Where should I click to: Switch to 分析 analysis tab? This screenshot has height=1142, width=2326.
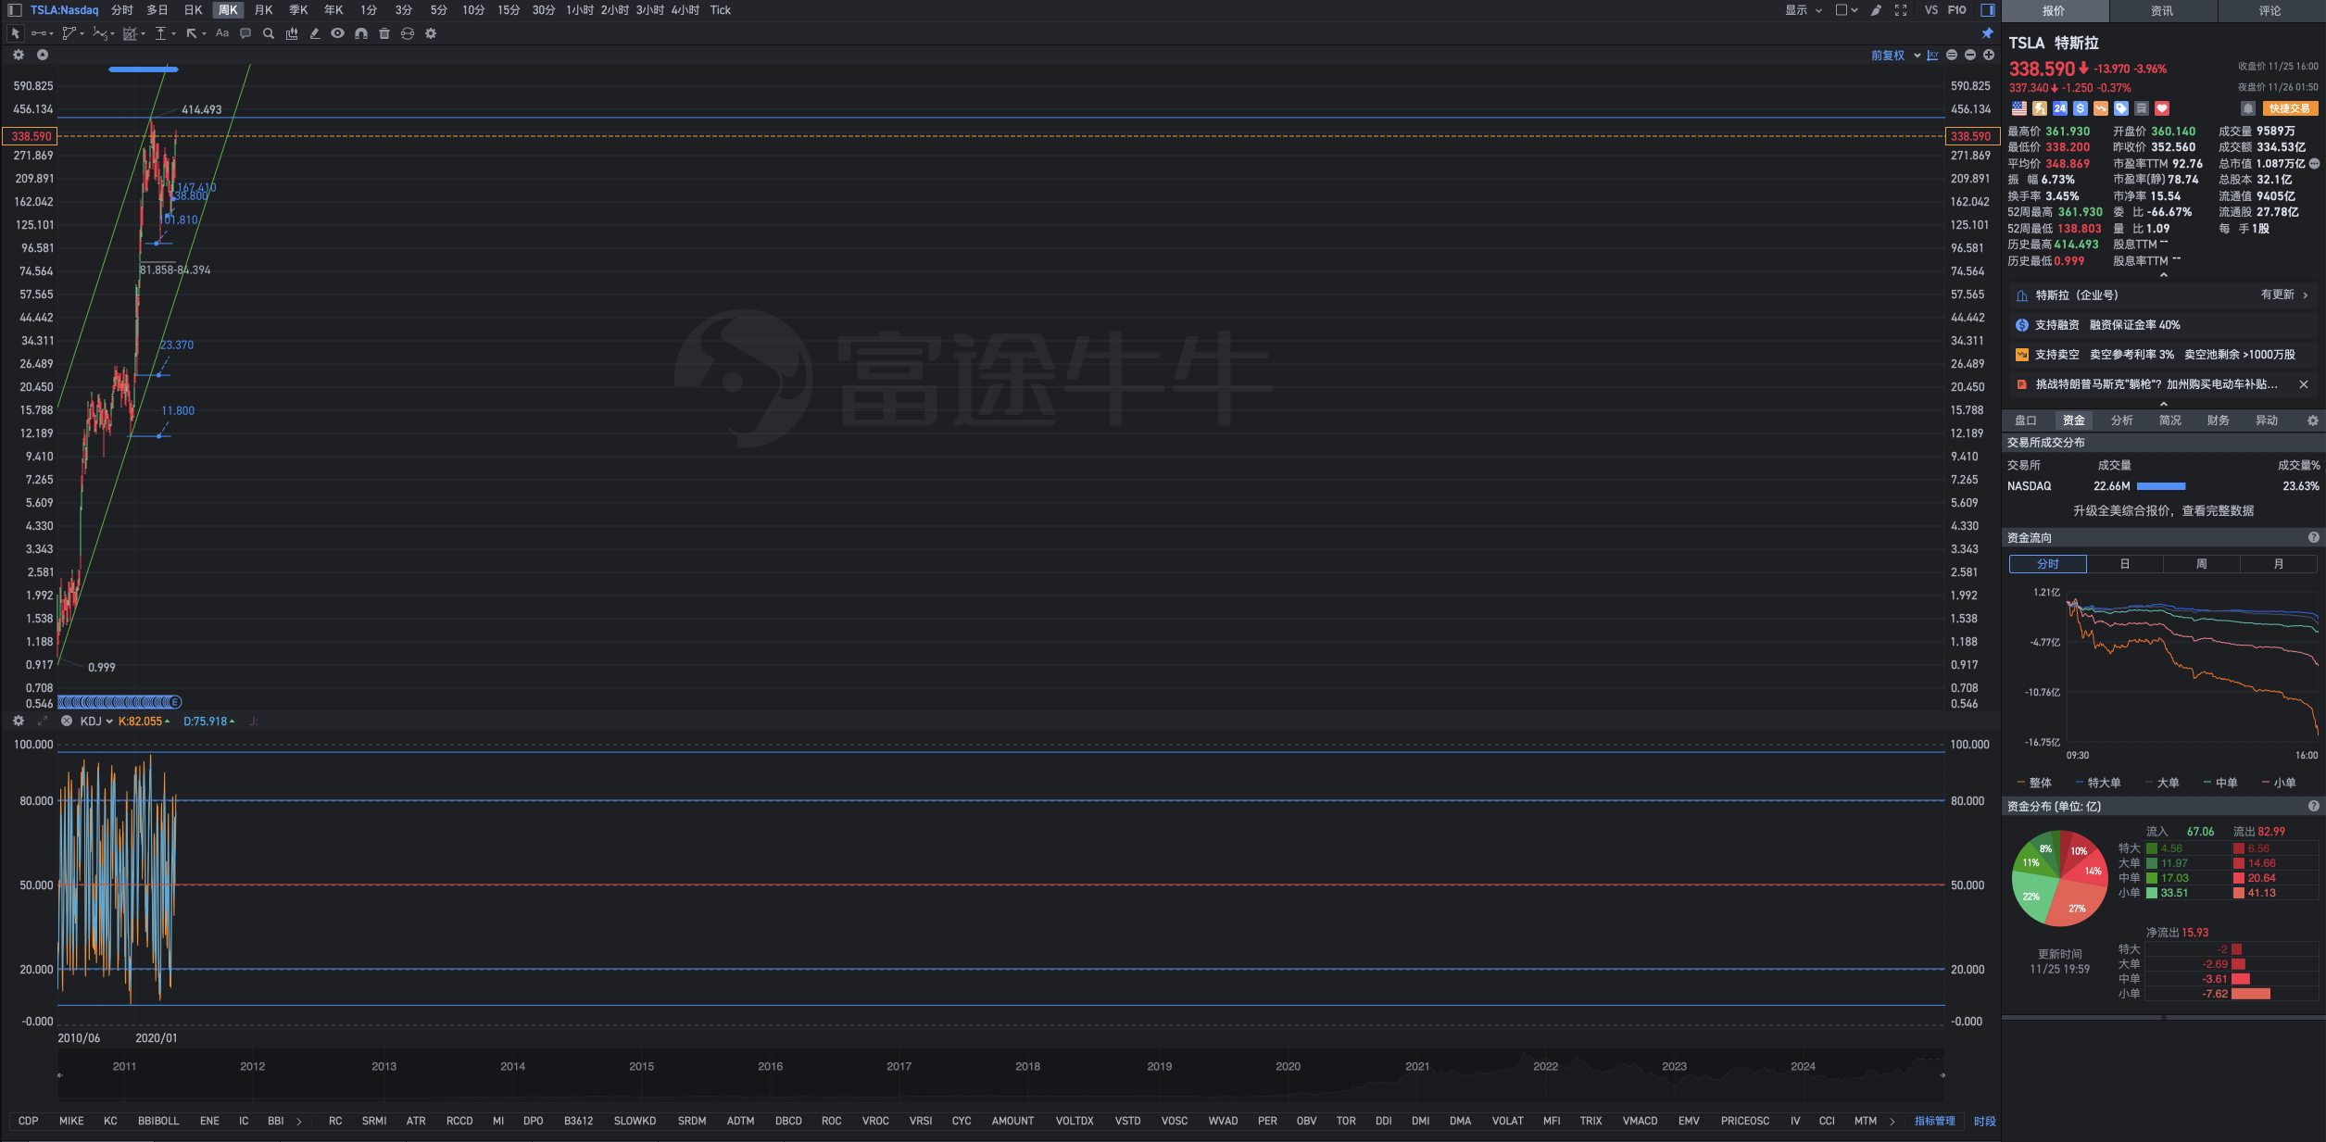(x=2121, y=420)
